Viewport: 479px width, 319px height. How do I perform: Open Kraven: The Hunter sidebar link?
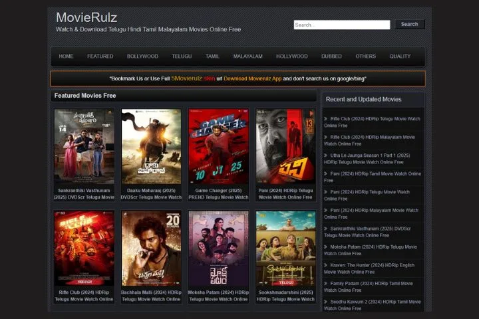click(369, 268)
